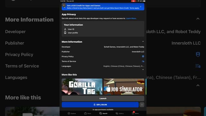Click the developer names "Schell Games, Innersloth LLC"
206x116 pixels.
117,47
